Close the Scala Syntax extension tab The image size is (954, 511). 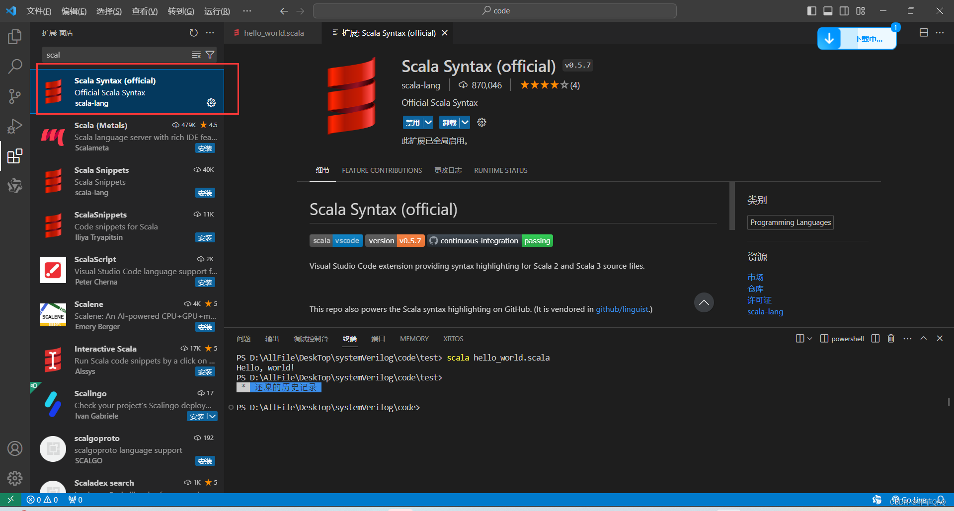coord(445,33)
